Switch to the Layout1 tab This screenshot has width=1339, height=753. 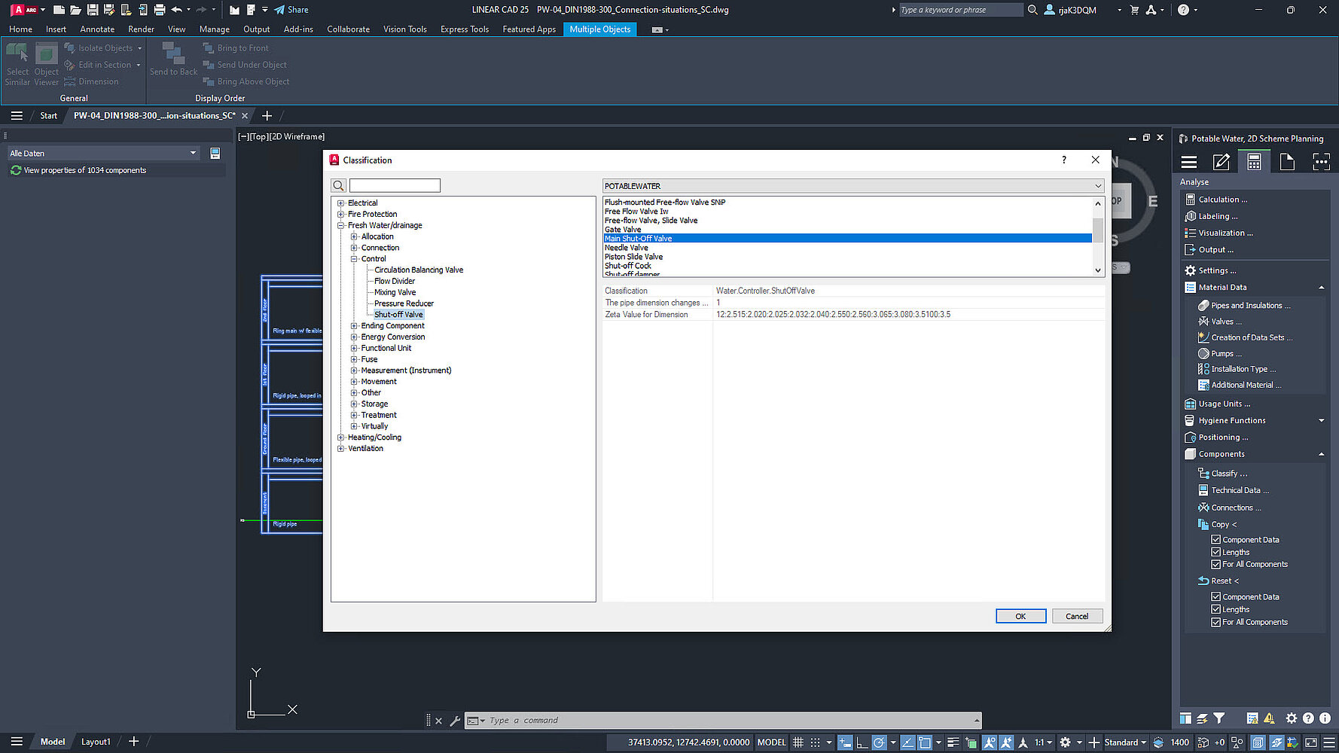96,742
